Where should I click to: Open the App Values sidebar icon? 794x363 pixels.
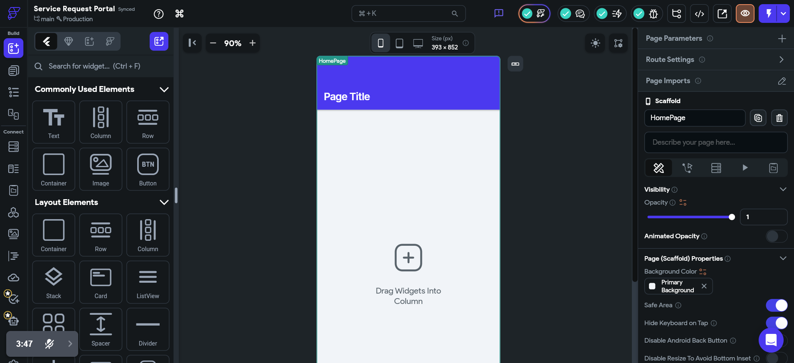[13, 190]
